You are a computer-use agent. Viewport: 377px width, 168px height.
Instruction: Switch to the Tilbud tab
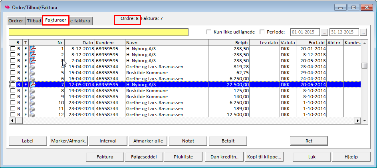[34, 21]
